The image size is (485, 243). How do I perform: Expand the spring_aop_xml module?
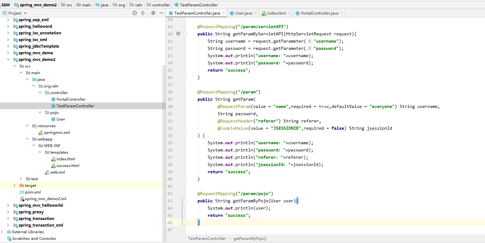pos(8,20)
